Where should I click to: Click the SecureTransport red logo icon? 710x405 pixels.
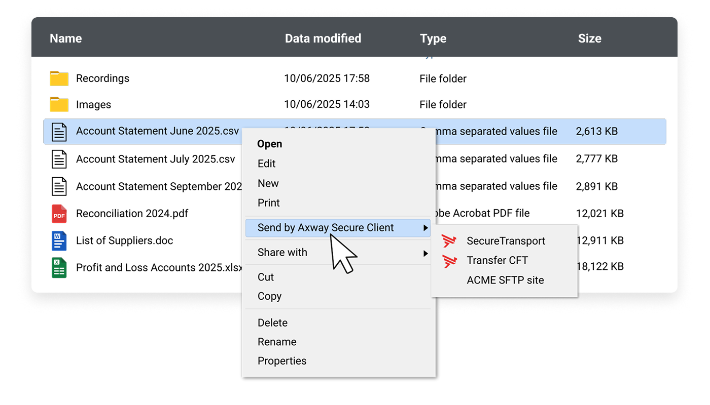coord(449,241)
